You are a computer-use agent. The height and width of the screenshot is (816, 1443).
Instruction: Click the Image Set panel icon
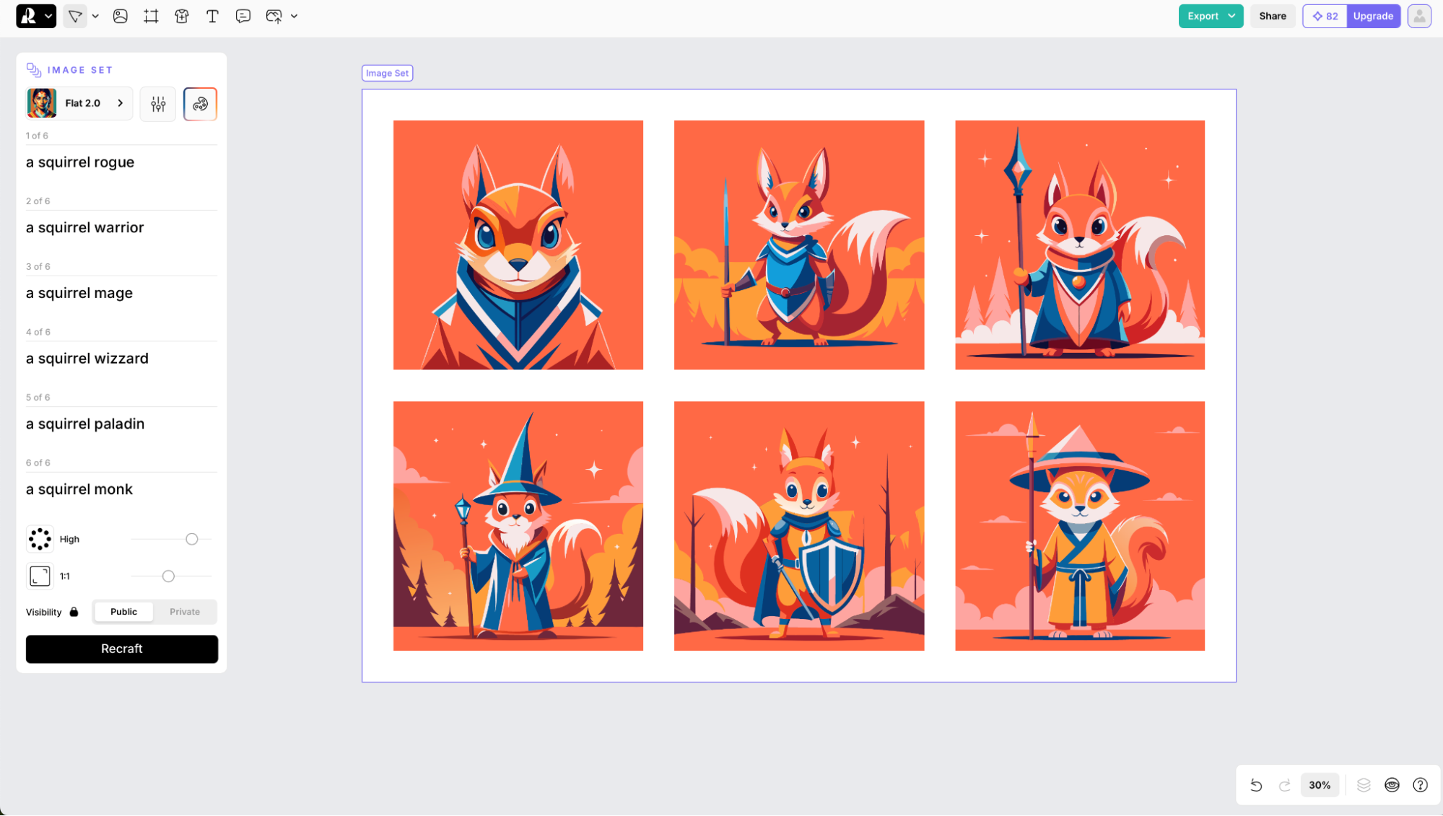pos(33,69)
